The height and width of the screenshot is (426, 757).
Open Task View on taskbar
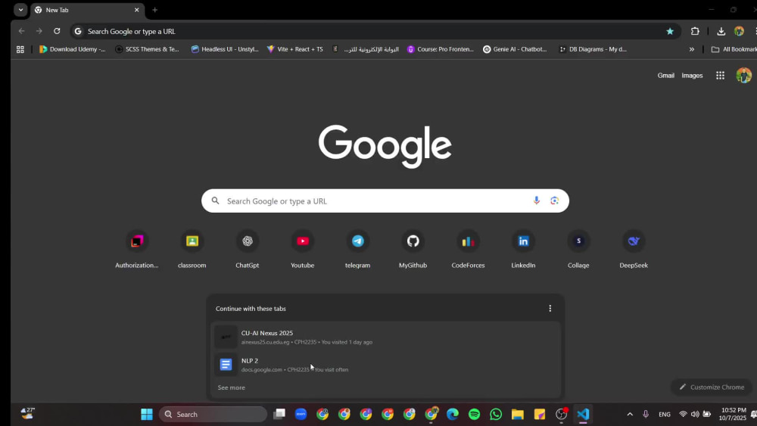[279, 414]
